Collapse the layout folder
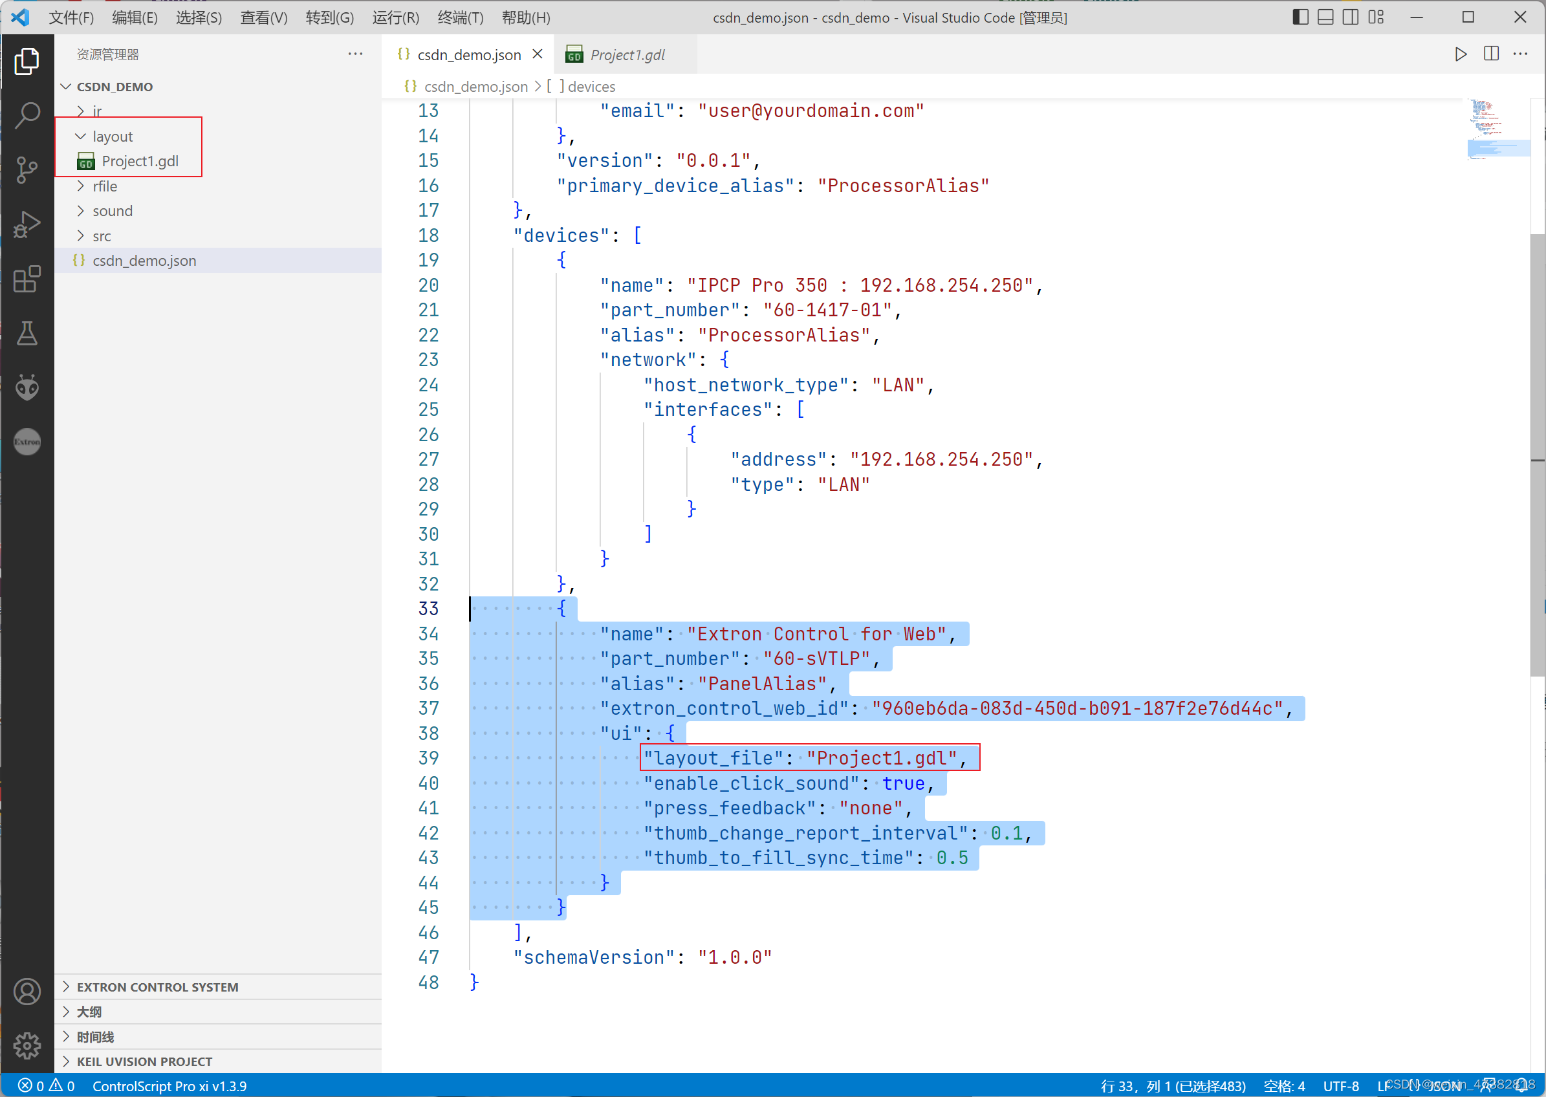The image size is (1546, 1097). [x=112, y=136]
